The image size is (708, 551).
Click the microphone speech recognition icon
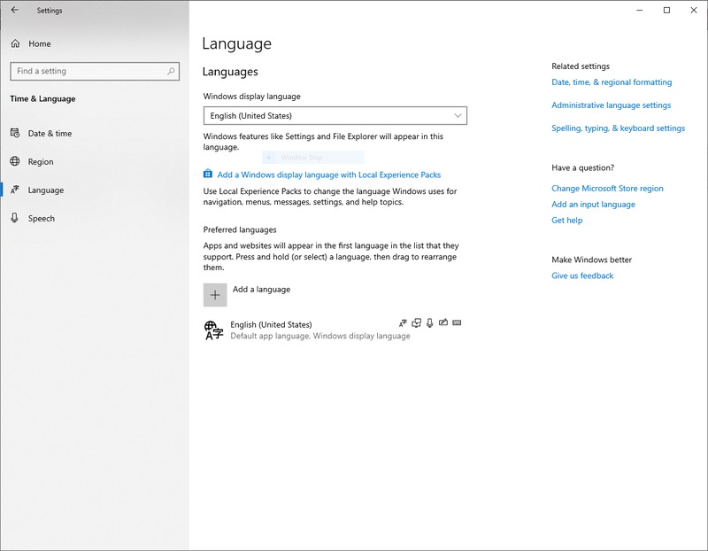tap(430, 323)
